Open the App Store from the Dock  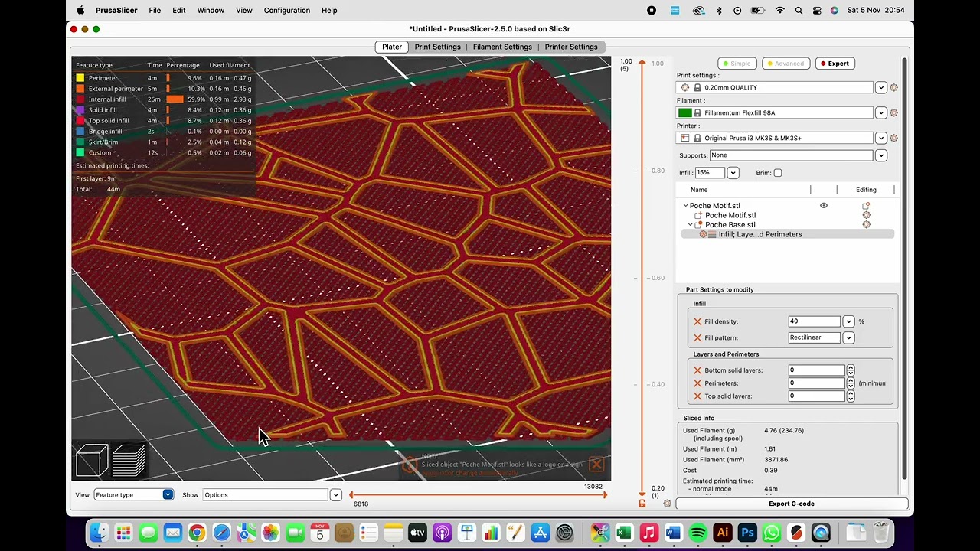541,533
